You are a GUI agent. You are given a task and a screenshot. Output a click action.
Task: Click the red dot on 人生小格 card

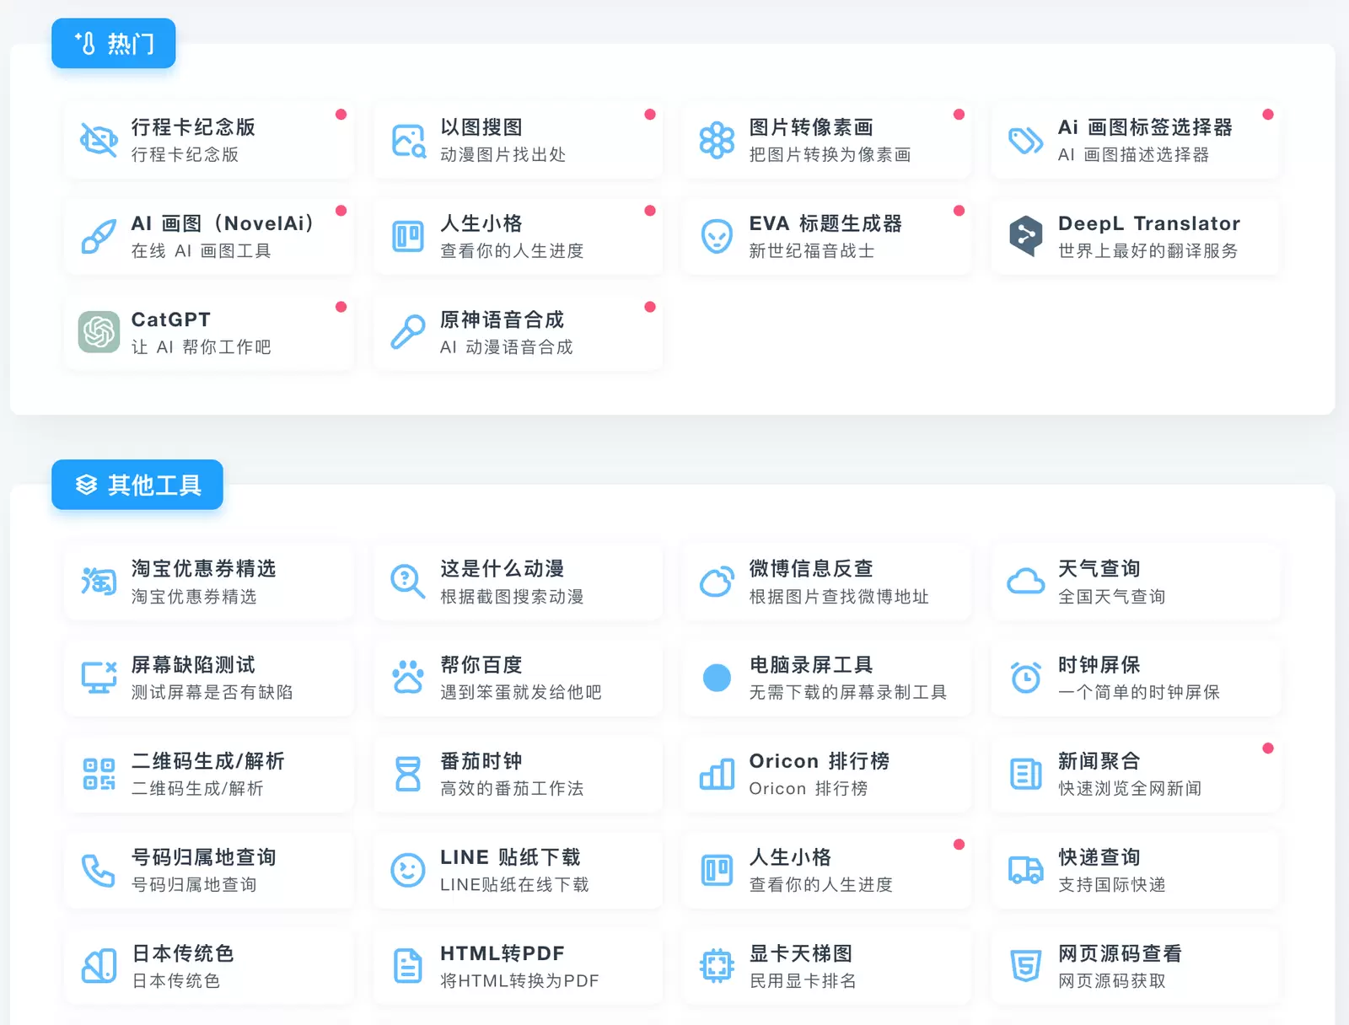(649, 211)
